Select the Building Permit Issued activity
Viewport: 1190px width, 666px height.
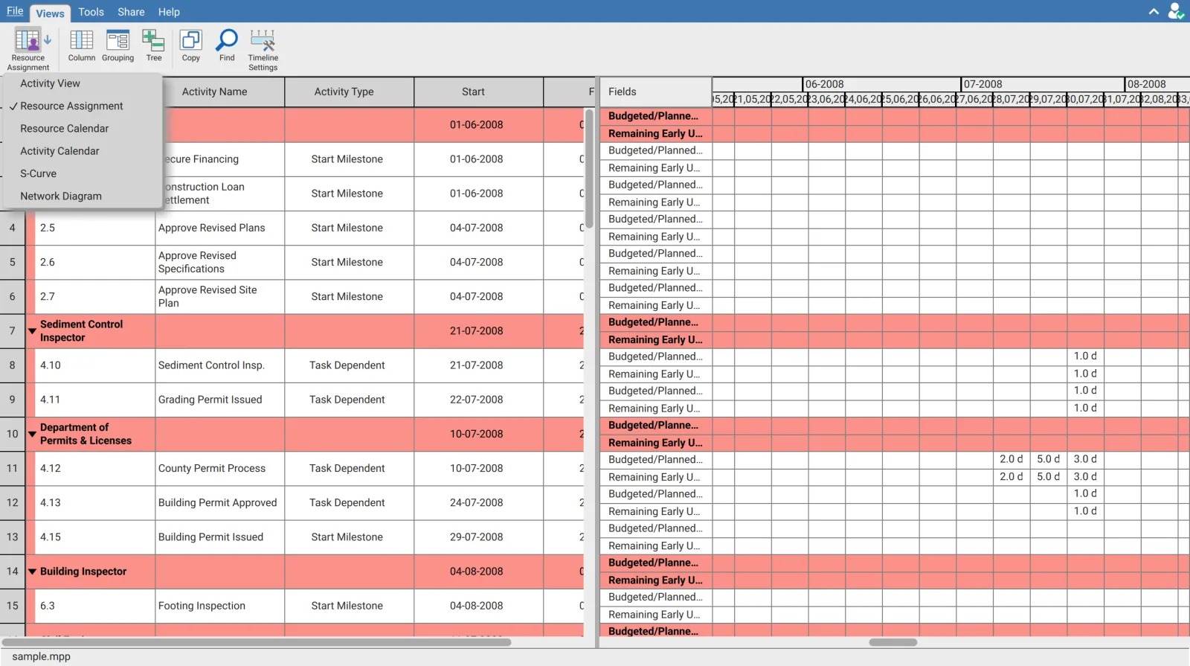219,537
